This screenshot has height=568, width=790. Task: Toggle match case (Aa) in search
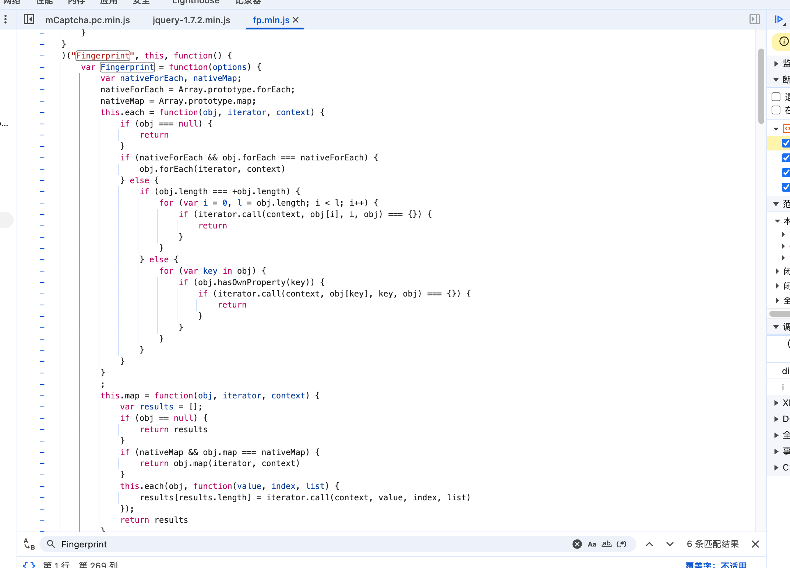(x=592, y=544)
